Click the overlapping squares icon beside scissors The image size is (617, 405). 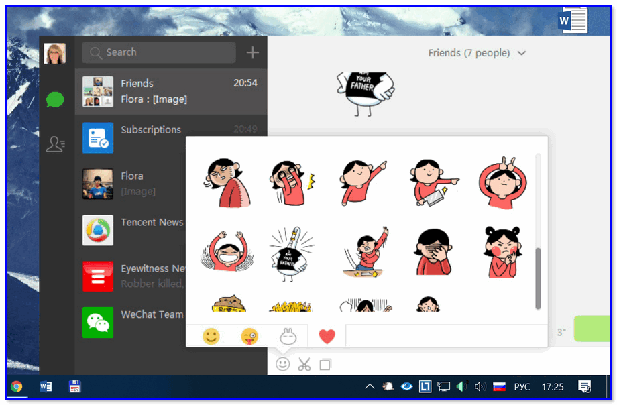(x=326, y=364)
